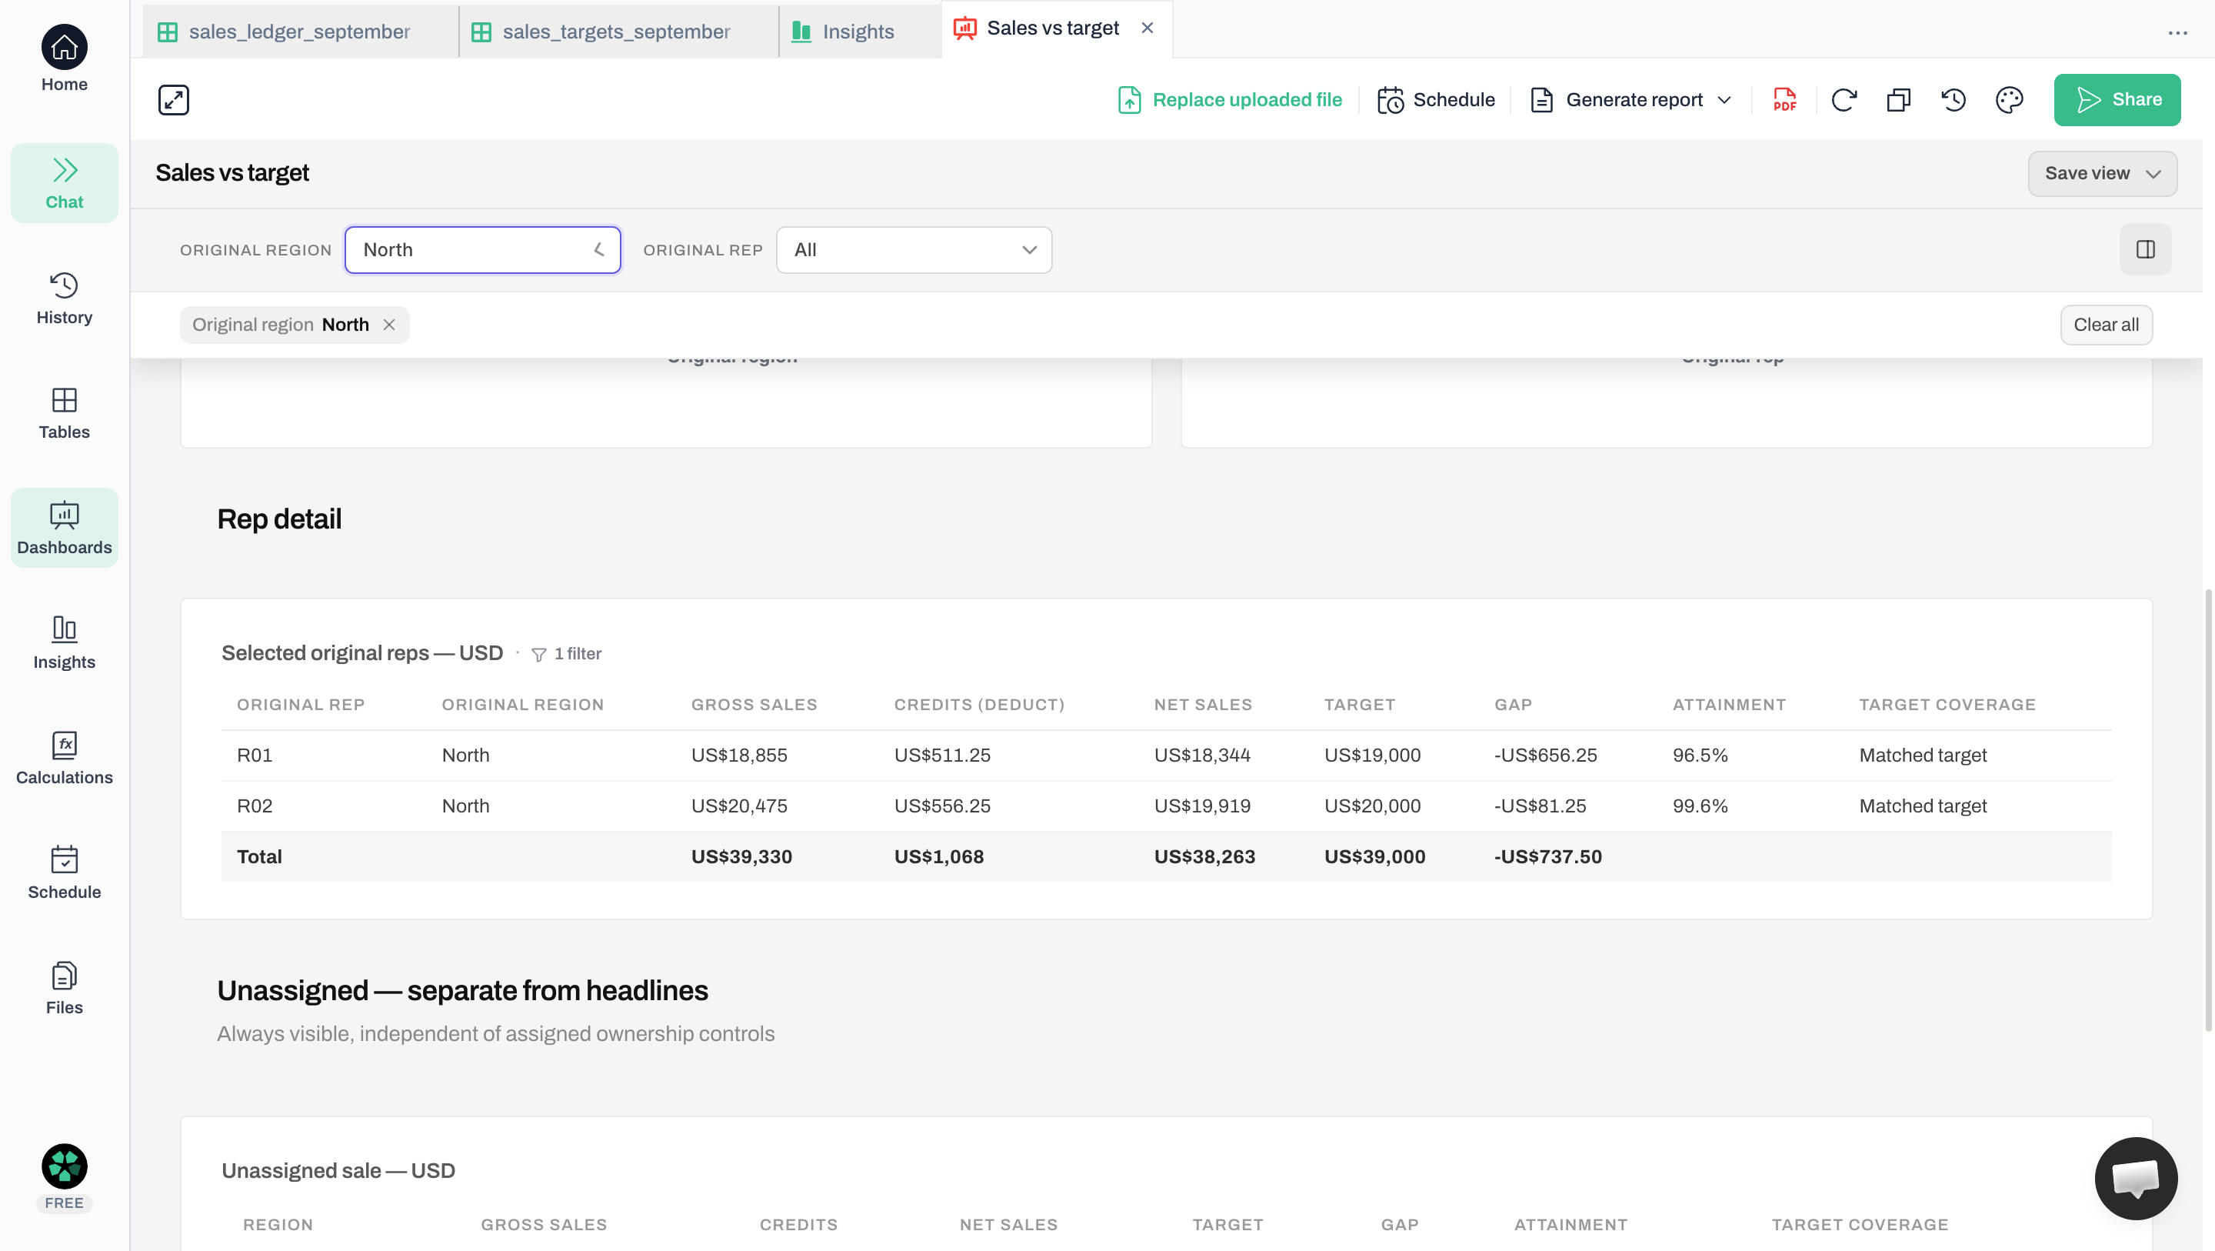This screenshot has width=2215, height=1251.
Task: Go to Tables in sidebar
Action: [x=65, y=413]
